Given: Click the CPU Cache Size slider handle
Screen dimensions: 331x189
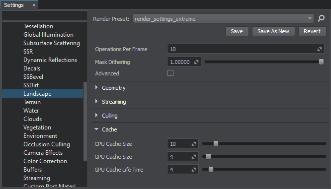Looking at the screenshot, I should coord(216,144).
